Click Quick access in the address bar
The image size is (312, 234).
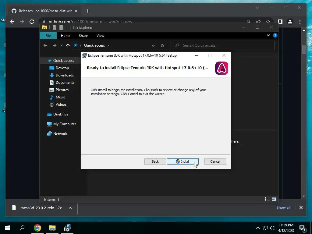pos(94,45)
